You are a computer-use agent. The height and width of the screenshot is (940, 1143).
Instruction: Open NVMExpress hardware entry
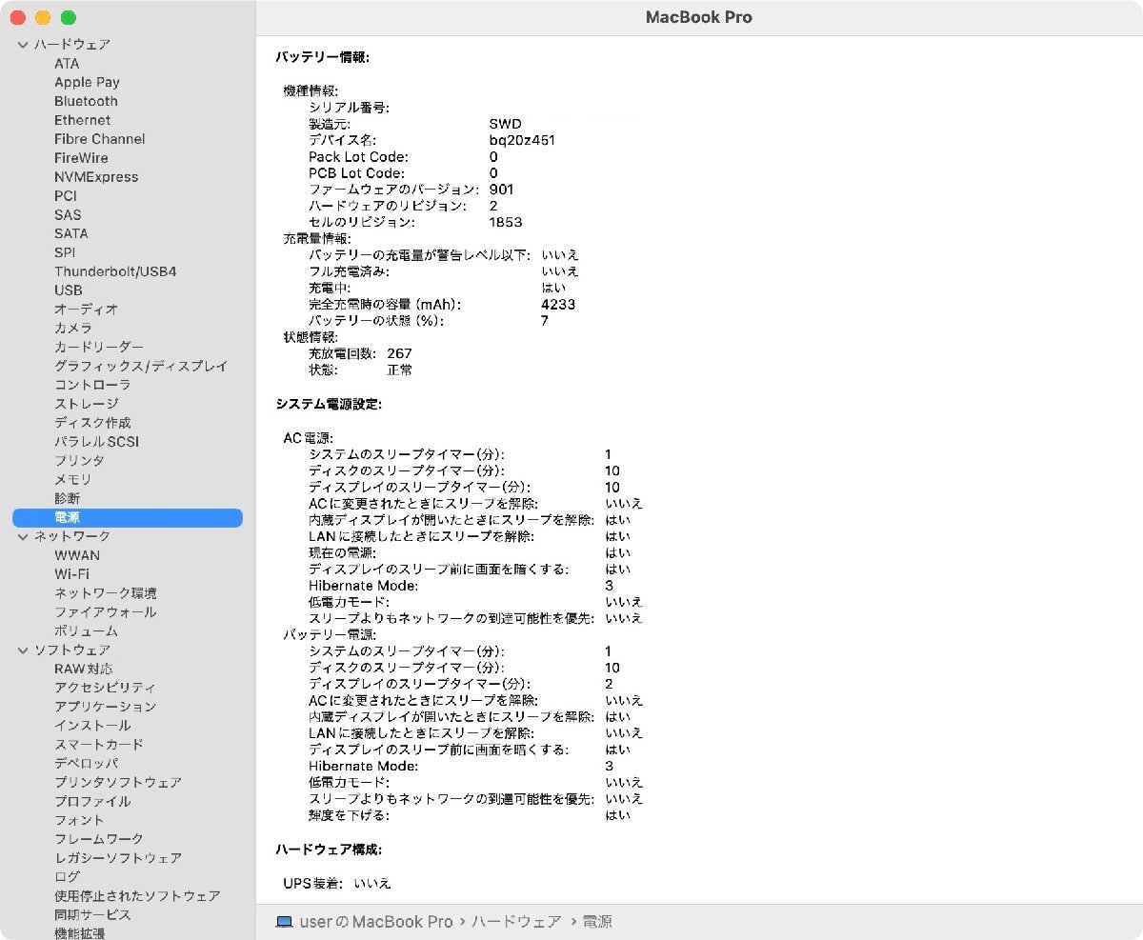coord(96,177)
